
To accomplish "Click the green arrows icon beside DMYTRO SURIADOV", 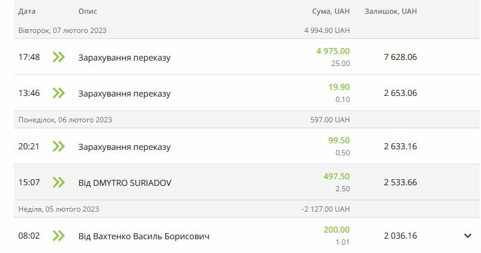I will 58,182.
